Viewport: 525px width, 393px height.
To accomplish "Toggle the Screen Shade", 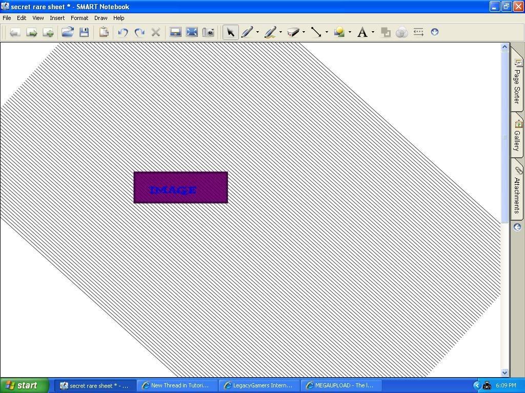I will pos(175,32).
